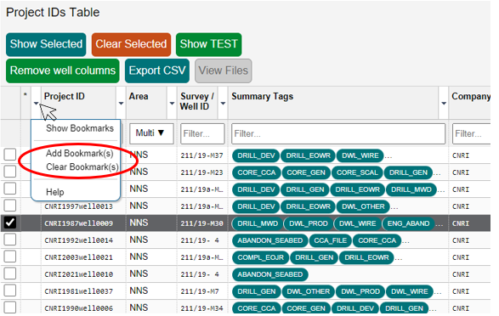Click project ID CNRI1981well0037

pos(78,291)
